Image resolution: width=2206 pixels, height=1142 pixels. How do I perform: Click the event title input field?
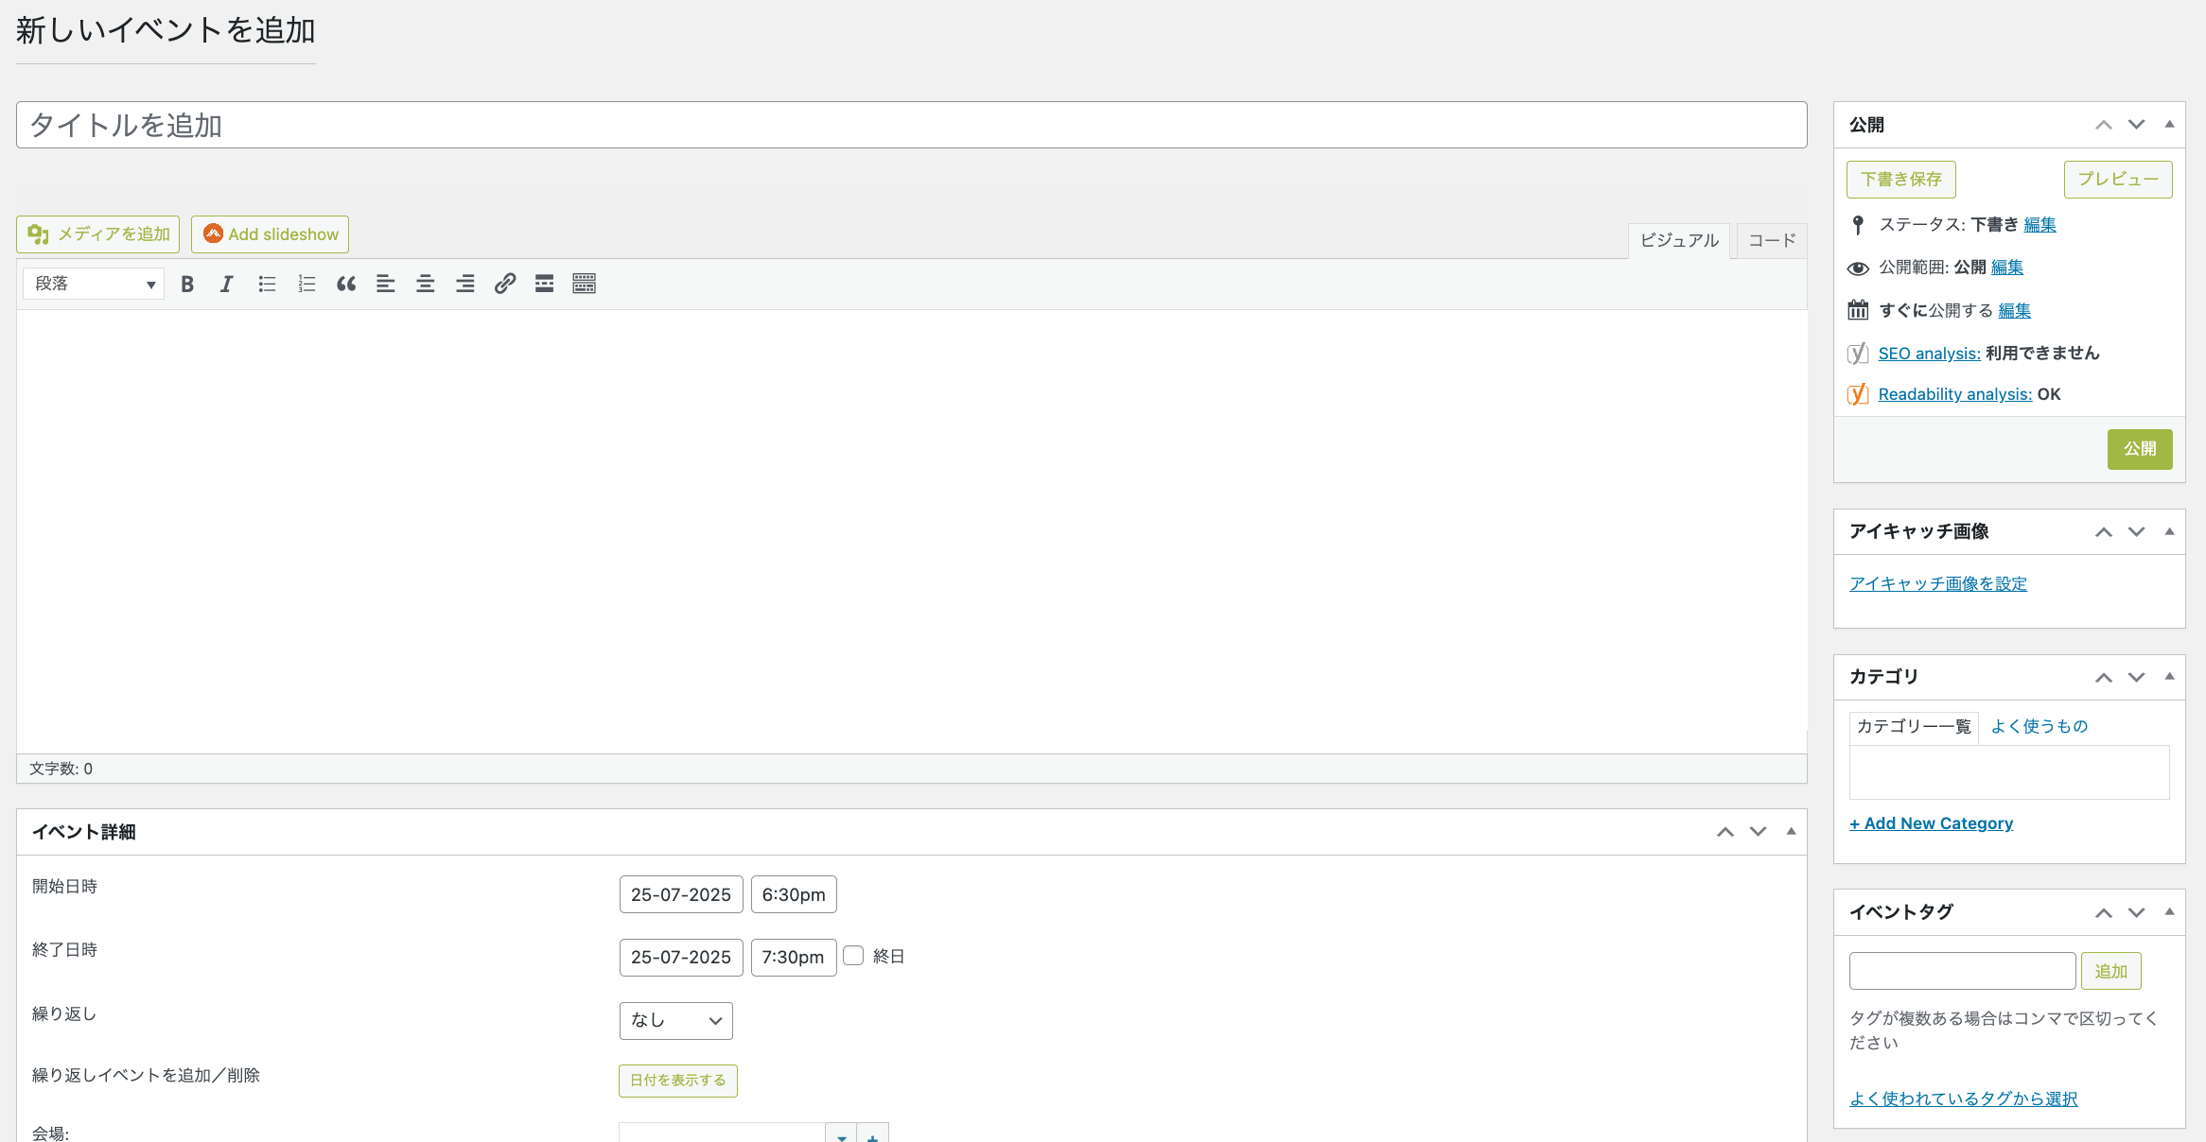(x=911, y=125)
